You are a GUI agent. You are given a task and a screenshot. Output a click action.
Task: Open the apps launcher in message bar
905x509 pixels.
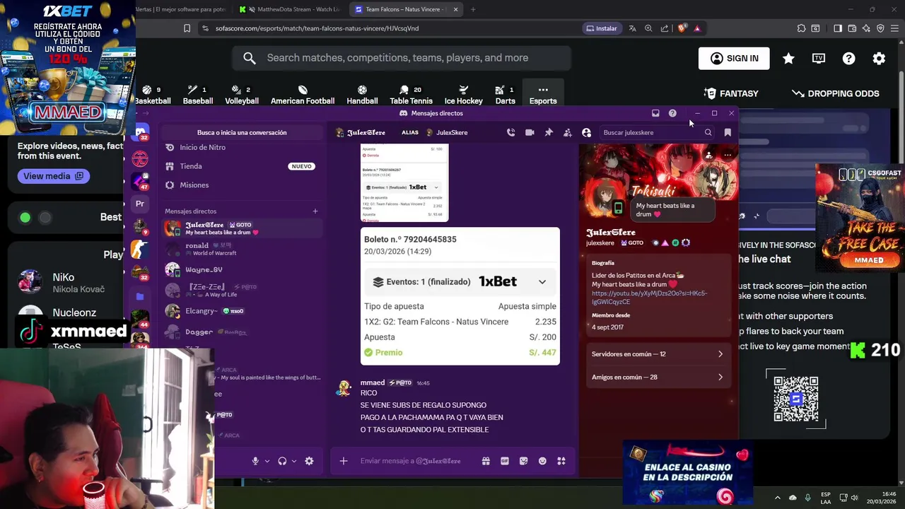coord(561,461)
